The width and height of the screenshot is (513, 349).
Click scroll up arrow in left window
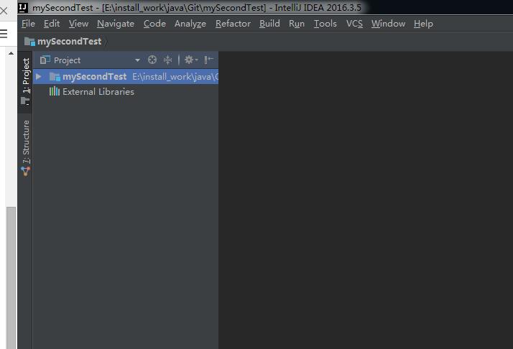(11, 53)
